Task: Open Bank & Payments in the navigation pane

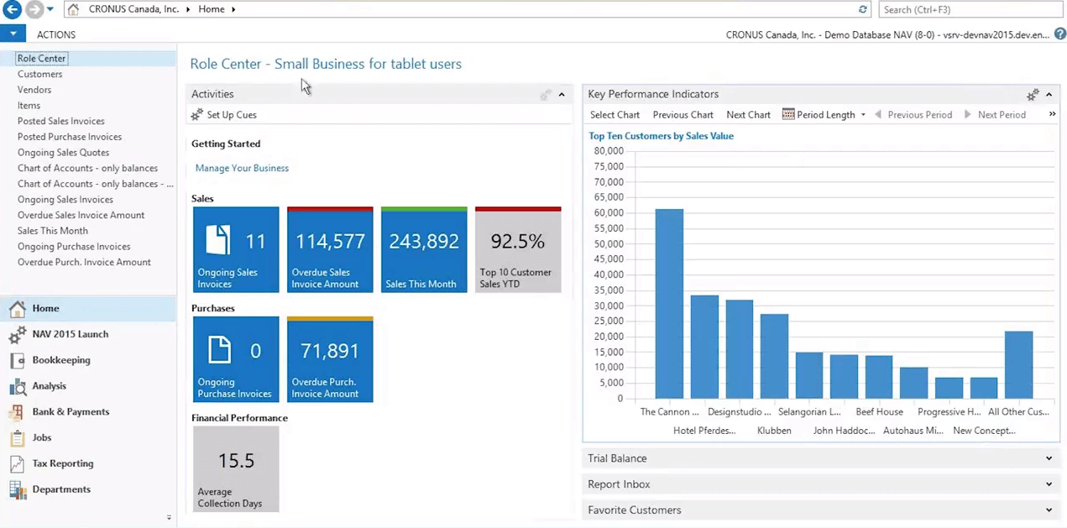Action: 71,412
